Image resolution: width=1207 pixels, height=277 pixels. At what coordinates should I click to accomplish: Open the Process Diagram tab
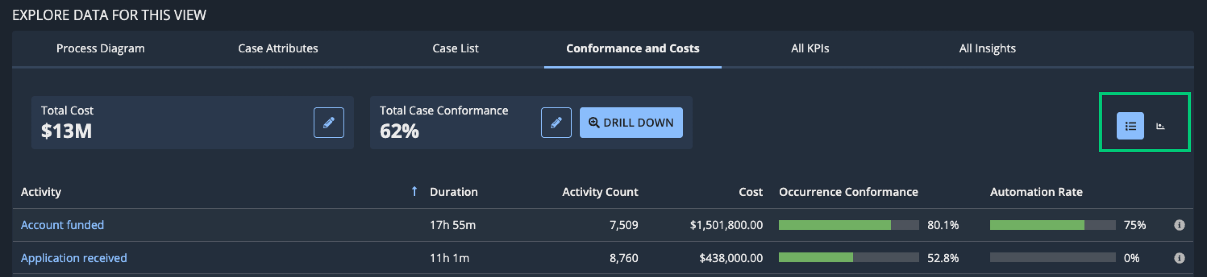click(100, 49)
